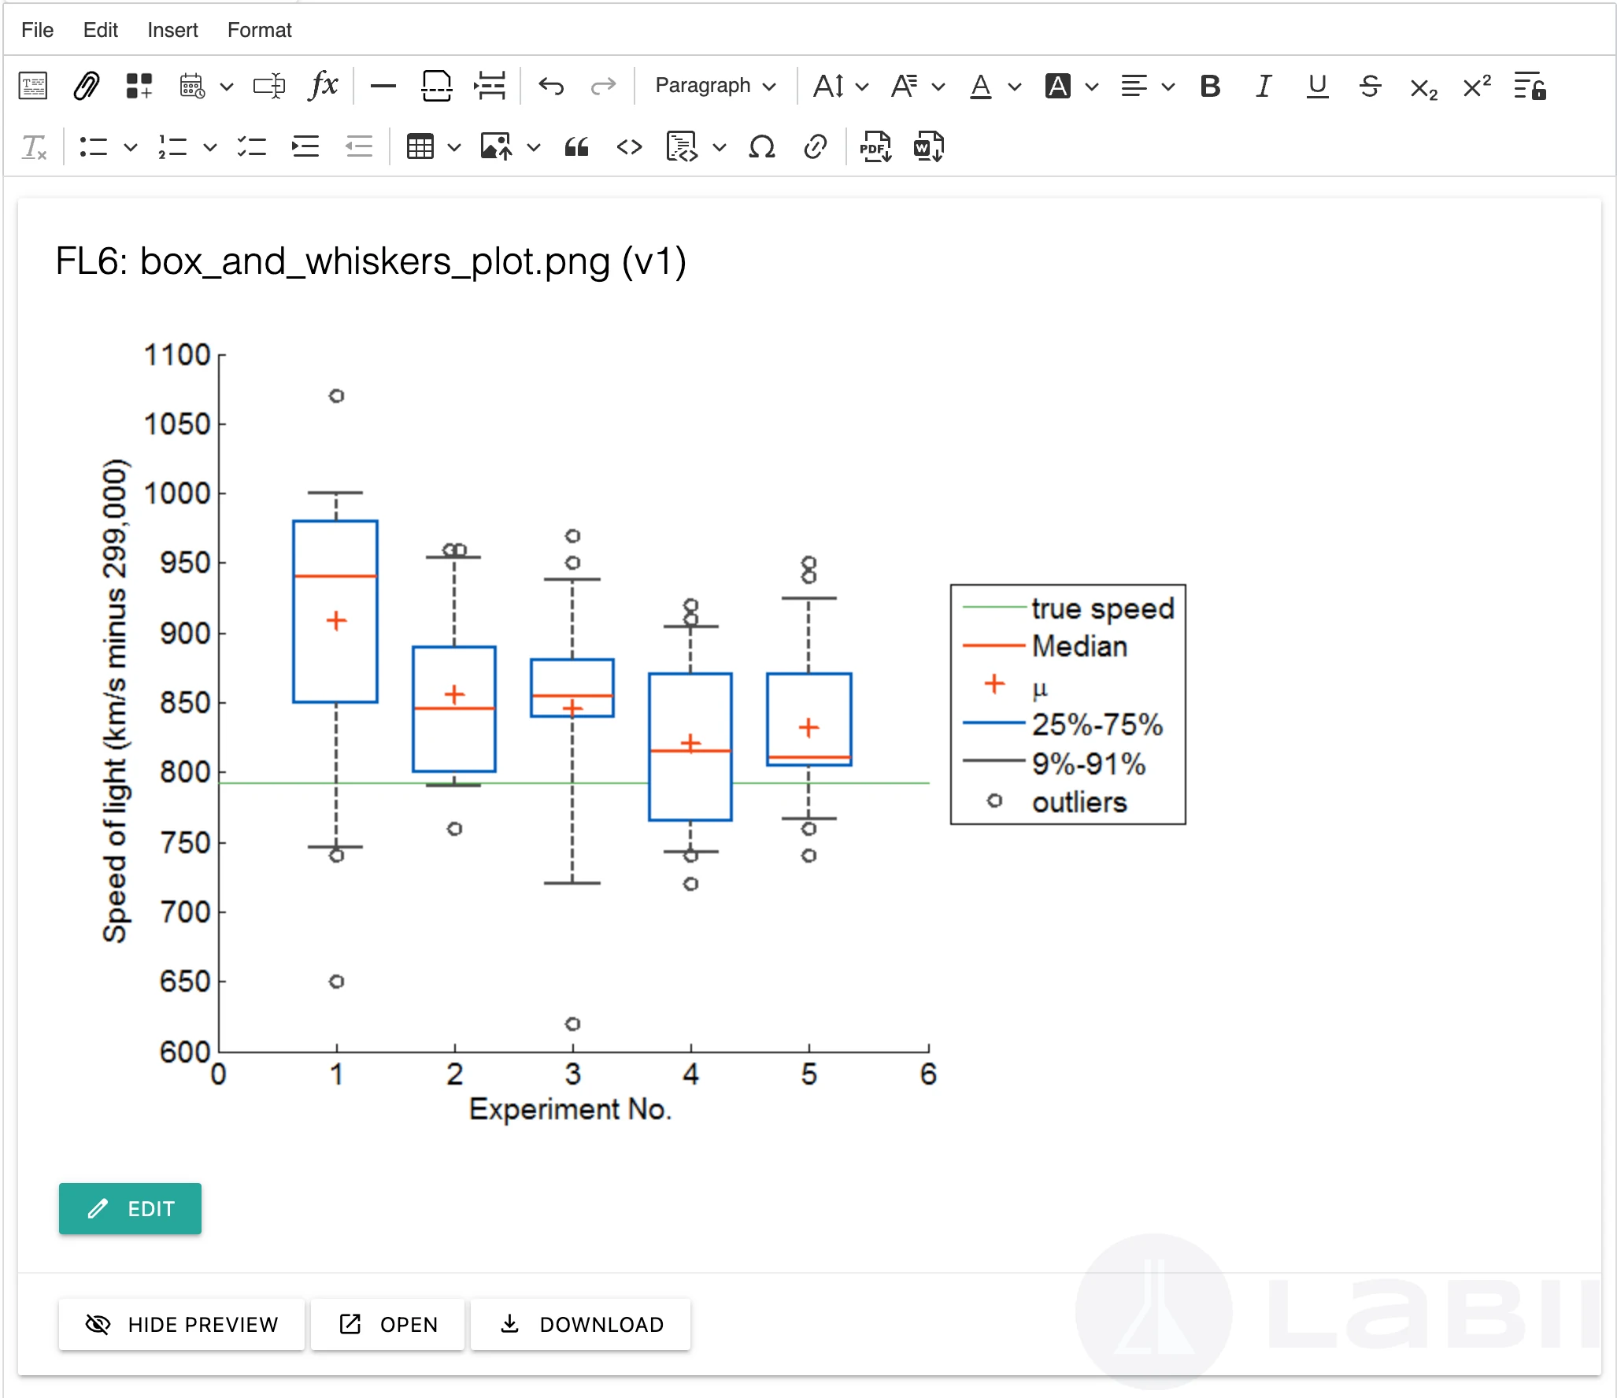Click the DOWNLOAD button
The height and width of the screenshot is (1398, 1617).
click(x=581, y=1325)
